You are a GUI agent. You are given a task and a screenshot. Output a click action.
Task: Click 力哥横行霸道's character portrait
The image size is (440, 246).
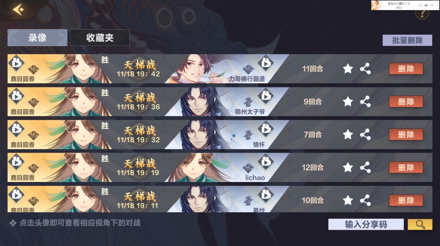click(x=196, y=69)
